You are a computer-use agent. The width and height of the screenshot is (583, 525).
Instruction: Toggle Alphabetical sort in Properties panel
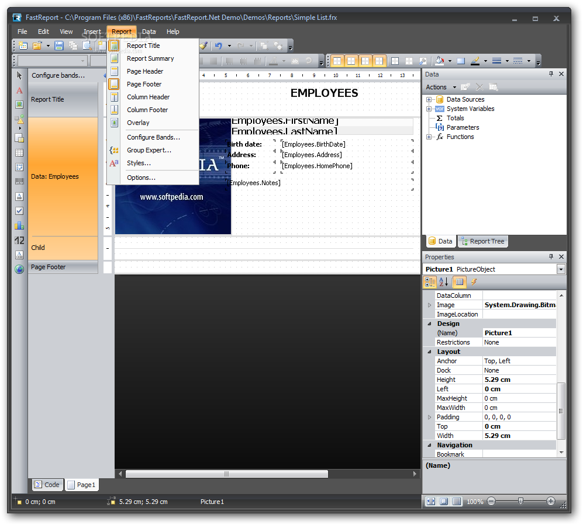coord(444,282)
